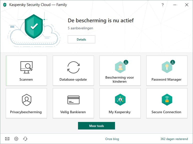193x144 pixels.
Task: Open the My Kaspersky hexagon icon
Action: click(120, 100)
